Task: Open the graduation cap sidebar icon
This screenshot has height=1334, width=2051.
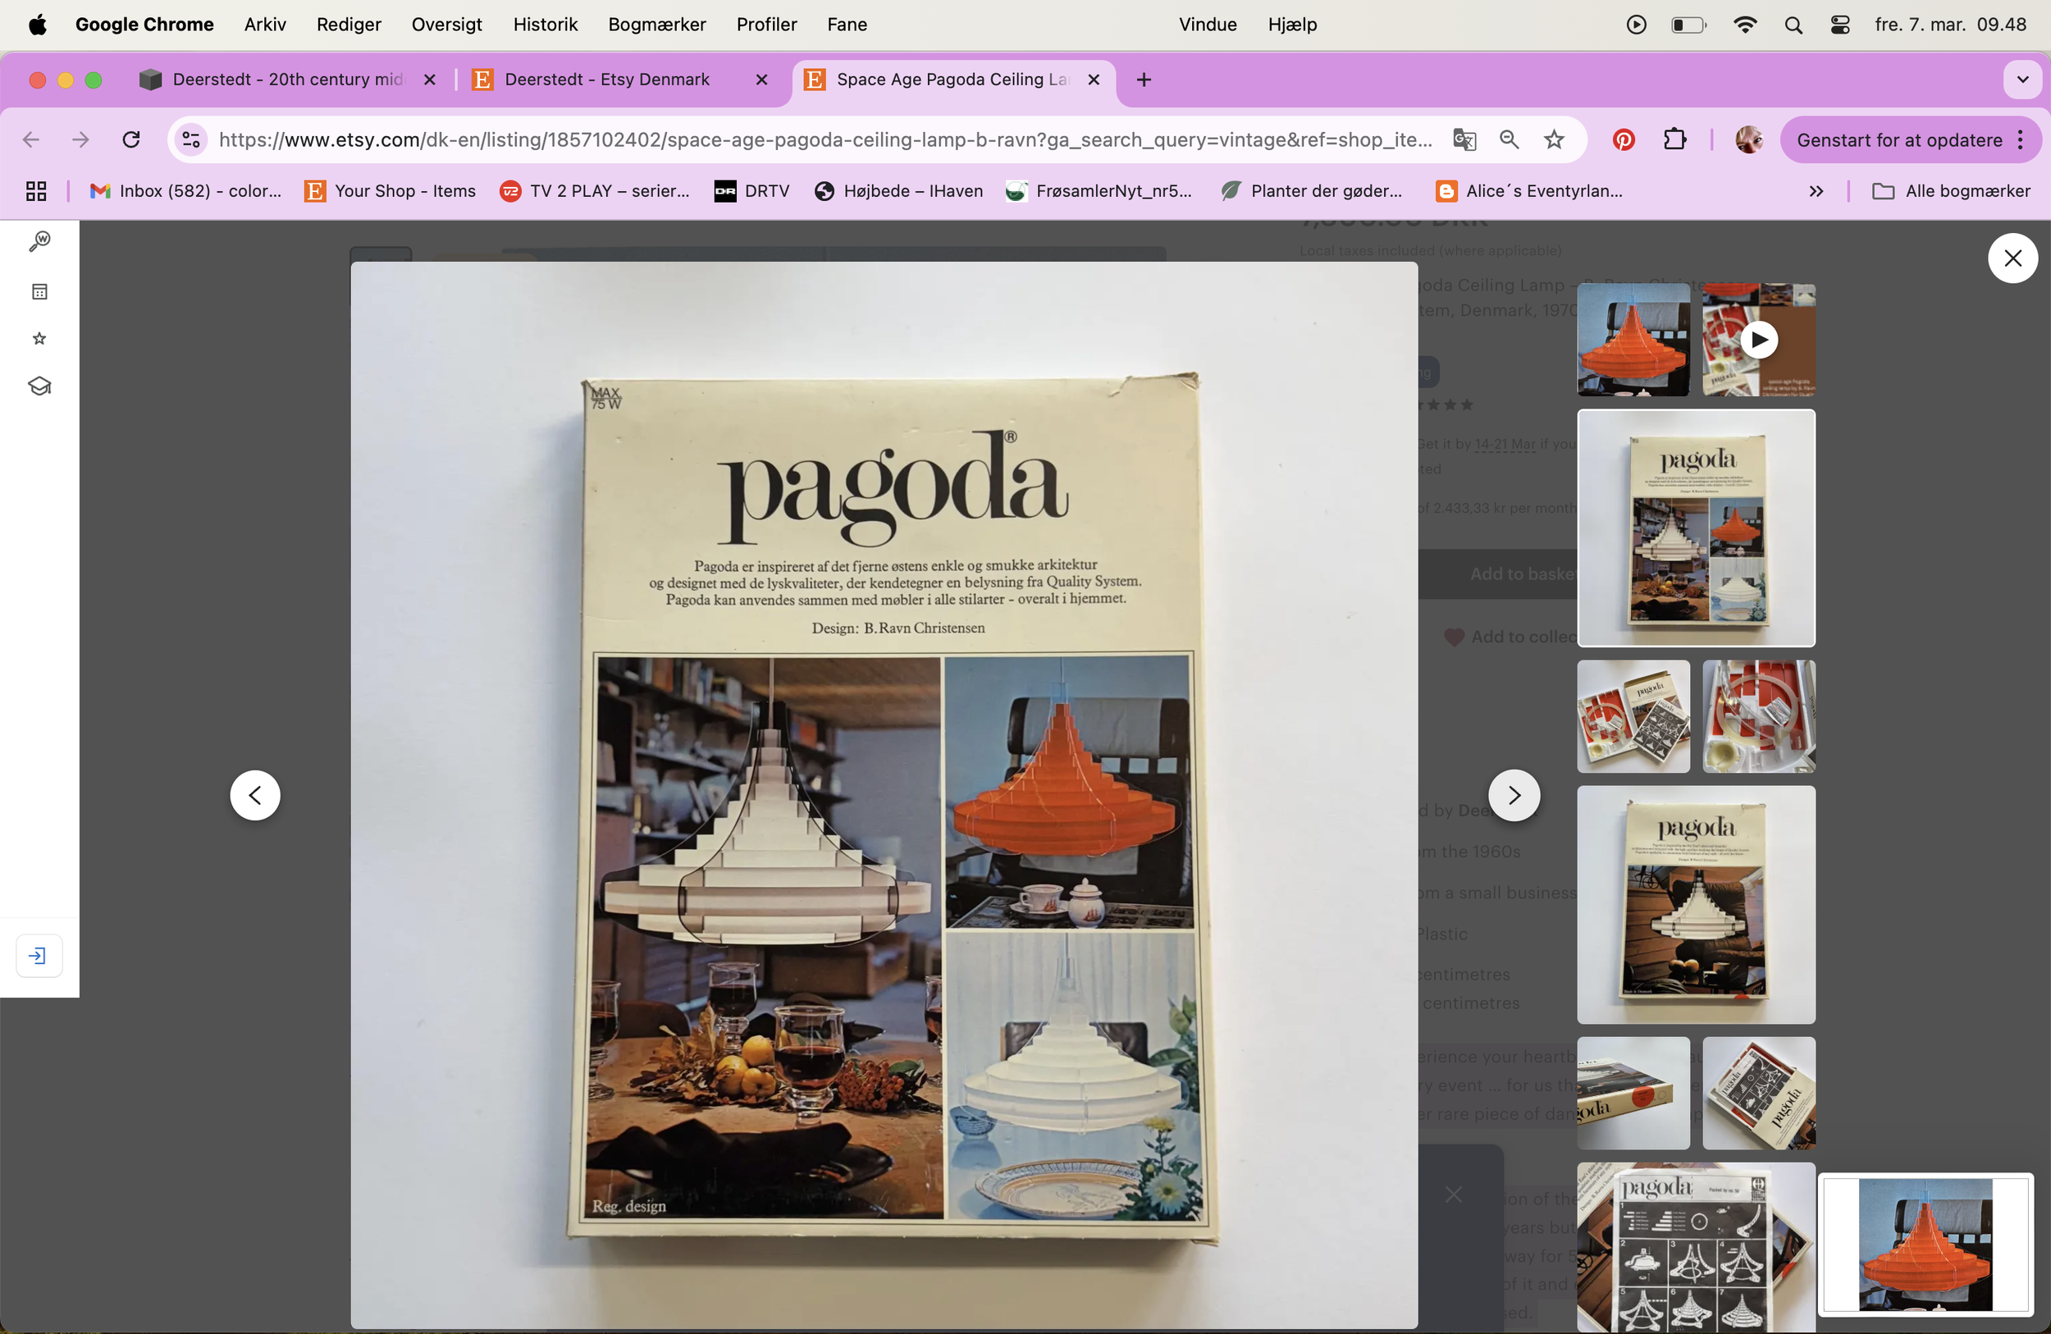Action: click(39, 386)
